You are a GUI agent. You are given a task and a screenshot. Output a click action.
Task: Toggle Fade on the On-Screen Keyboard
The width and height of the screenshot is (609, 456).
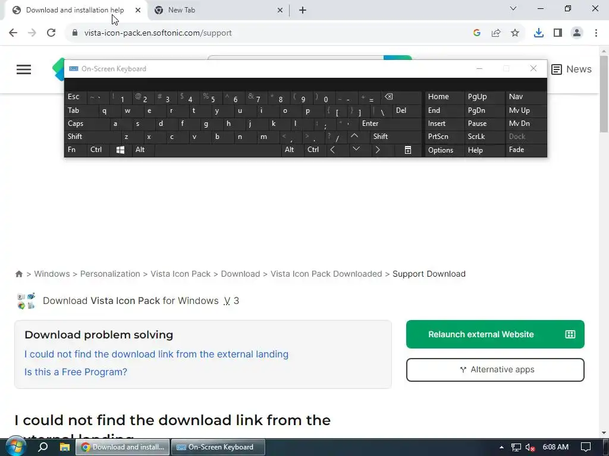click(526, 150)
